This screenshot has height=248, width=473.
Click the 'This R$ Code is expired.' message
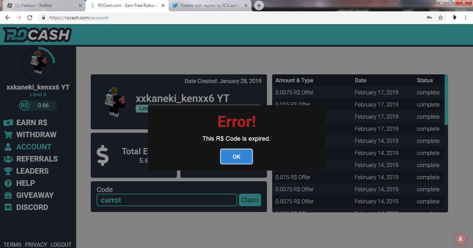coord(236,139)
